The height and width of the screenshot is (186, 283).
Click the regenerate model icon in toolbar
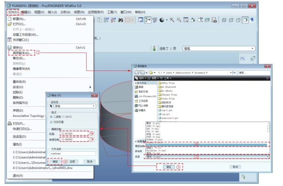106,20
